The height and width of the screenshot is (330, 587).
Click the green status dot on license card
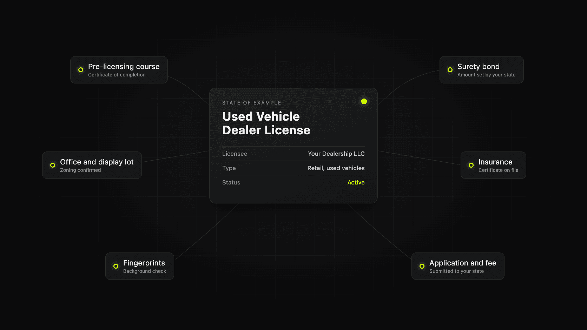click(x=364, y=101)
